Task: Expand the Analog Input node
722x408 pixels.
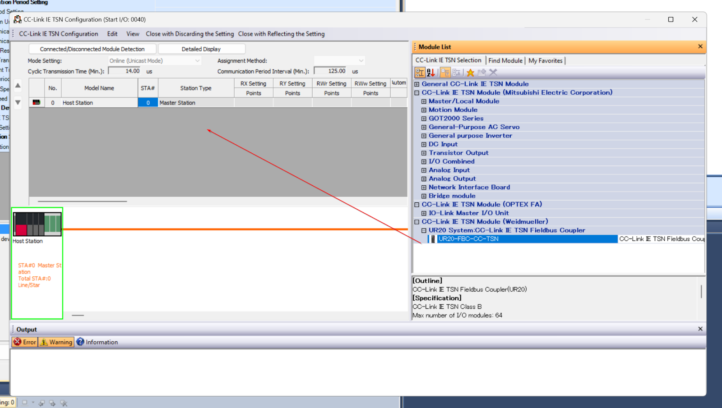Action: [424, 170]
